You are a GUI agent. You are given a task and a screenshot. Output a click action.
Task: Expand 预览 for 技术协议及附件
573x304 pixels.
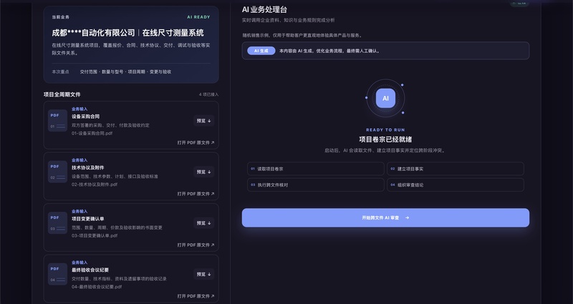click(204, 172)
